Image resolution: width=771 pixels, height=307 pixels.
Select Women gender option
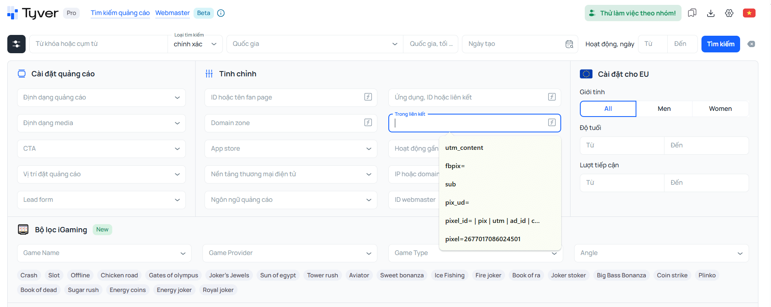tap(720, 108)
